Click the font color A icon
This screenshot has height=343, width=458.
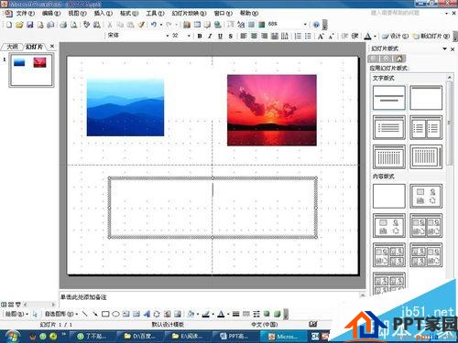coord(368,36)
